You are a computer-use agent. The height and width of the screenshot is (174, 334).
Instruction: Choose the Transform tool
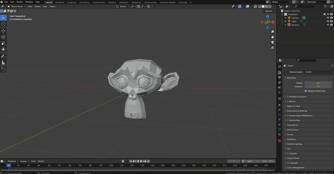(3, 49)
